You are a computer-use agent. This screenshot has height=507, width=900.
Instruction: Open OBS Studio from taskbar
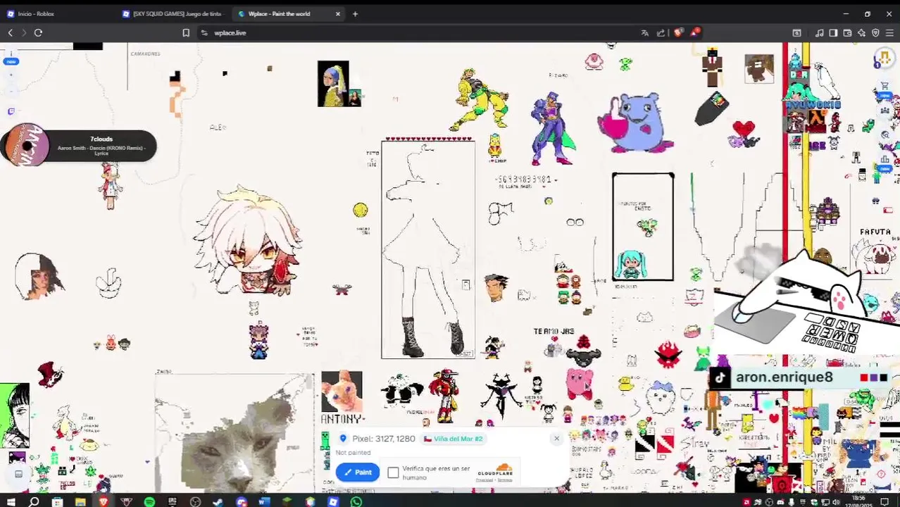pos(195,501)
